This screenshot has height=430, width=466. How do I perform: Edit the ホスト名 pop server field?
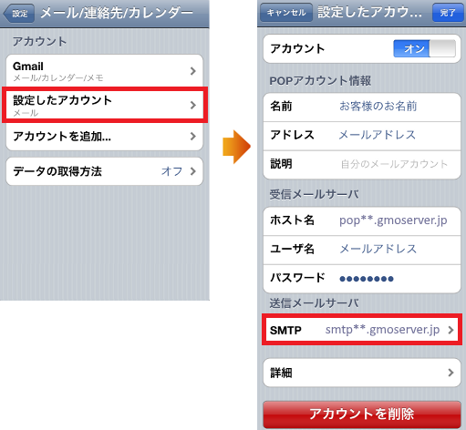(362, 221)
